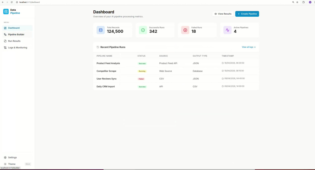Image resolution: width=315 pixels, height=170 pixels.
Task: Click the Theme sun icon
Action: tap(5, 164)
